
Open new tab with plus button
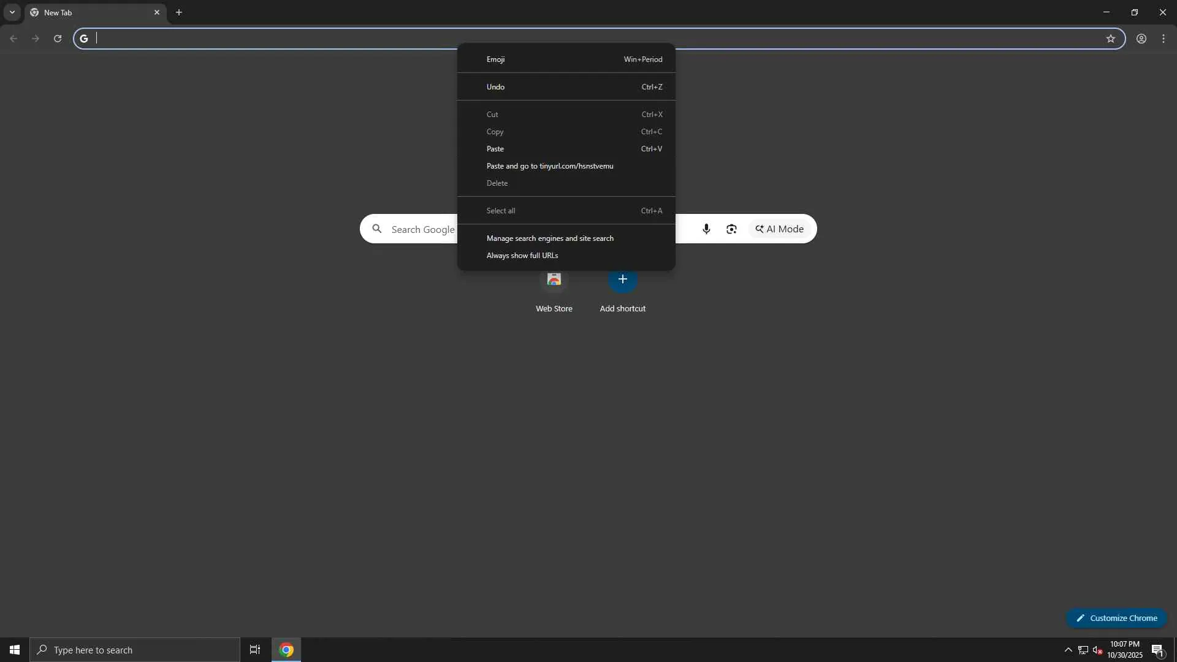[179, 12]
